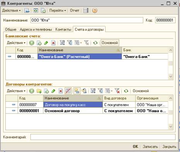Open Действия menu in bank accounts section
This screenshot has height=152, width=180.
tap(16, 43)
